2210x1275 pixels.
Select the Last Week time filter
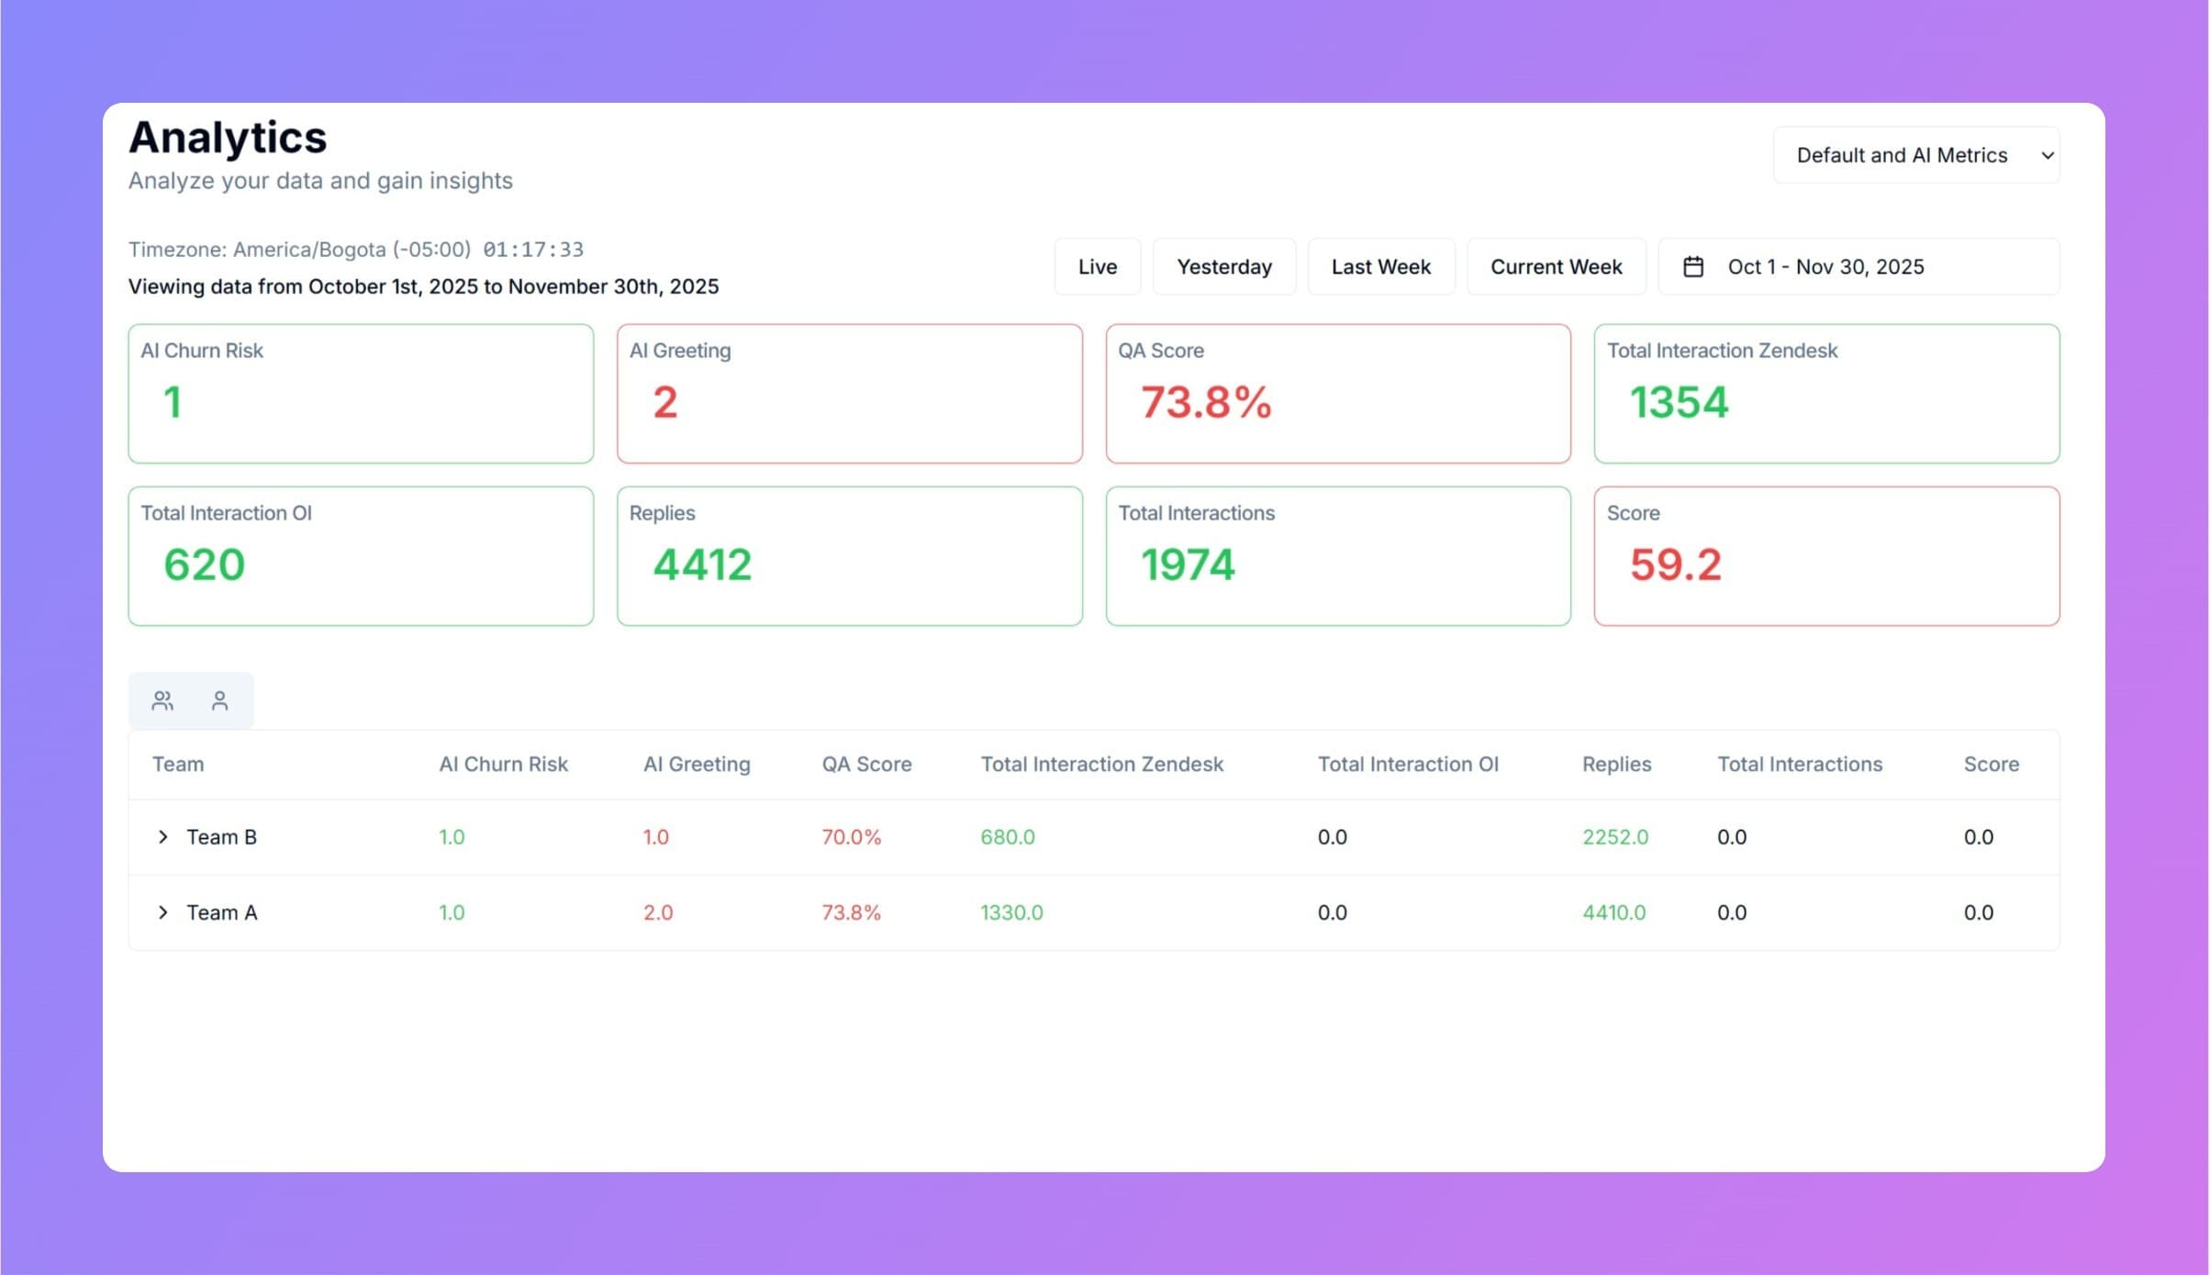[1380, 266]
